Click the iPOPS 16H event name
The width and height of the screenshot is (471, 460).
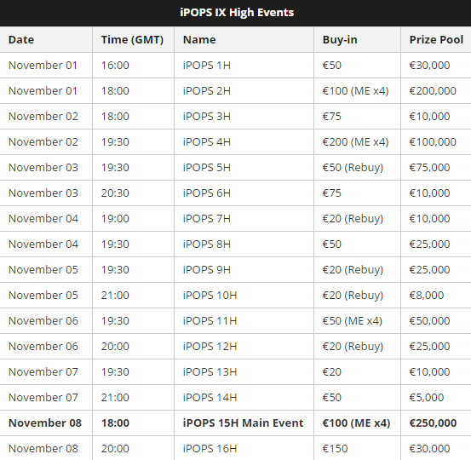[210, 448]
